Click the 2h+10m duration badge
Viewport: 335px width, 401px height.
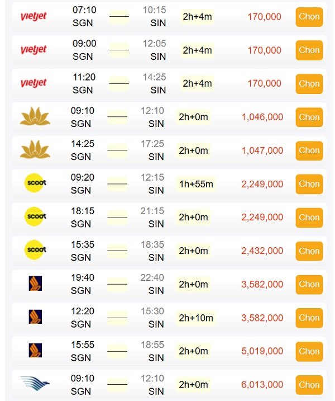point(196,318)
